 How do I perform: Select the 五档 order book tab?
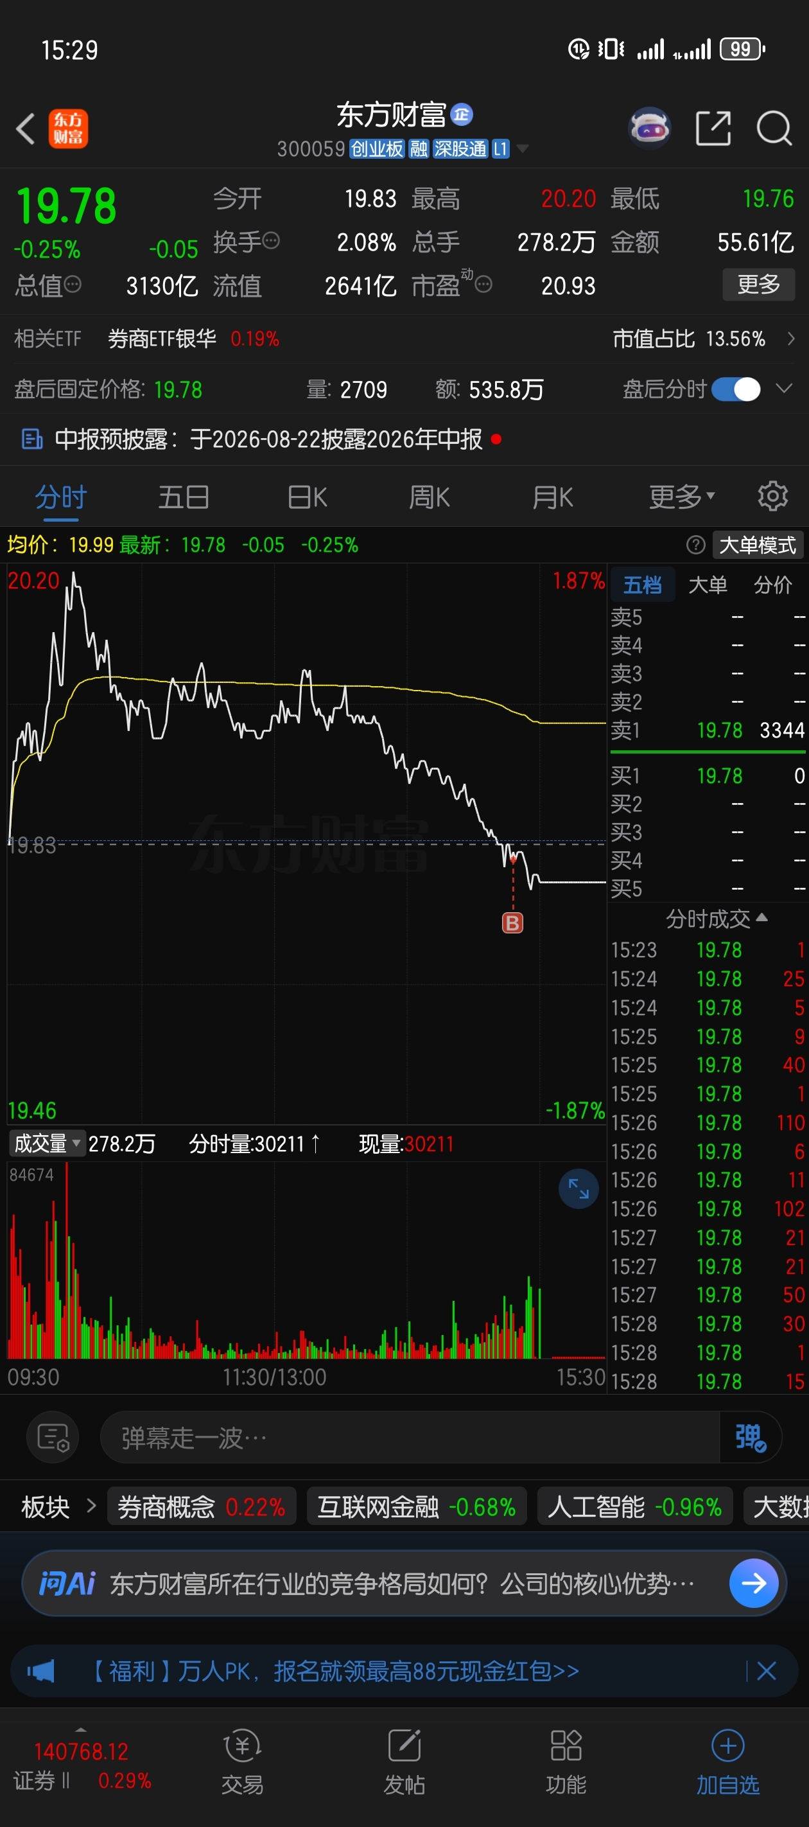coord(642,585)
